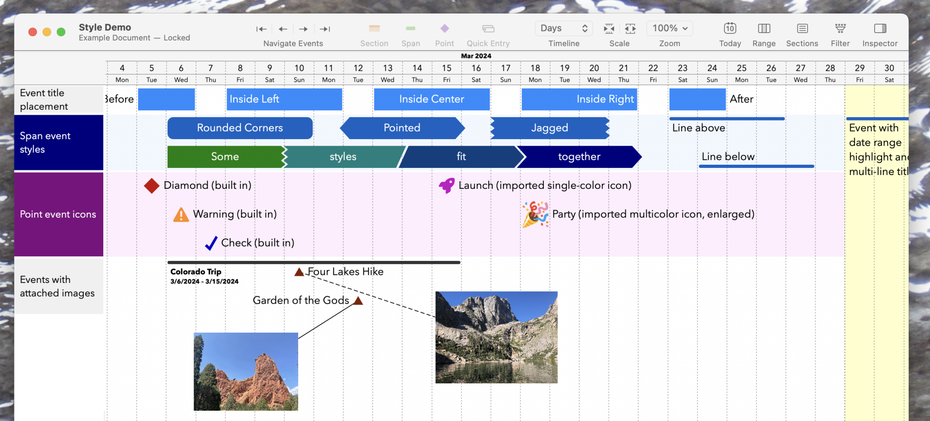Select the Inside Right span event
Screen dimensions: 930x421
coord(579,99)
